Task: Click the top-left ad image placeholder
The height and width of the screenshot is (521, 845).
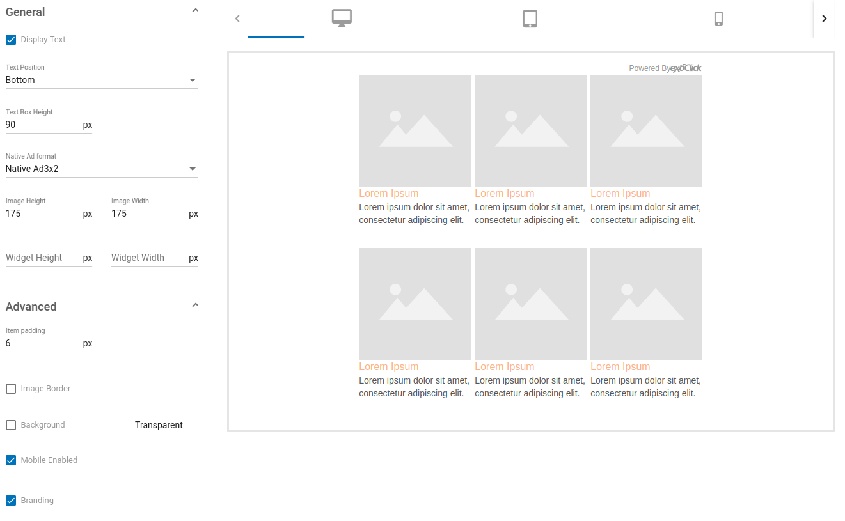Action: (x=415, y=130)
